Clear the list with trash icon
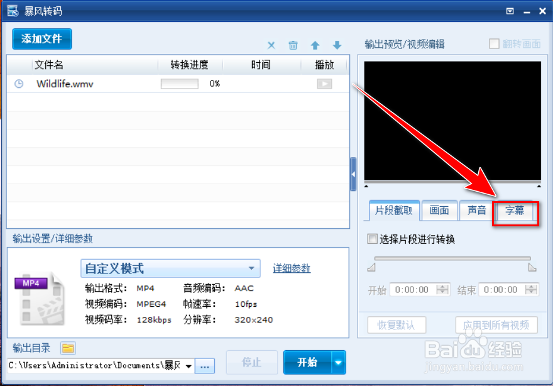This screenshot has width=553, height=386. click(x=293, y=45)
